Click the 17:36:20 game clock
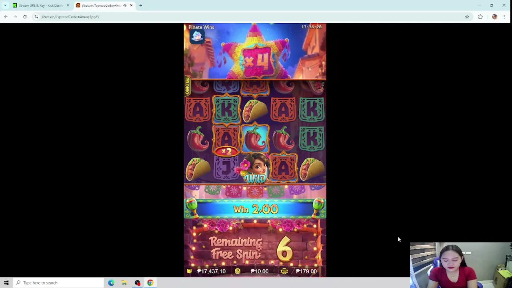Viewport: 512px width, 288px height. [311, 27]
